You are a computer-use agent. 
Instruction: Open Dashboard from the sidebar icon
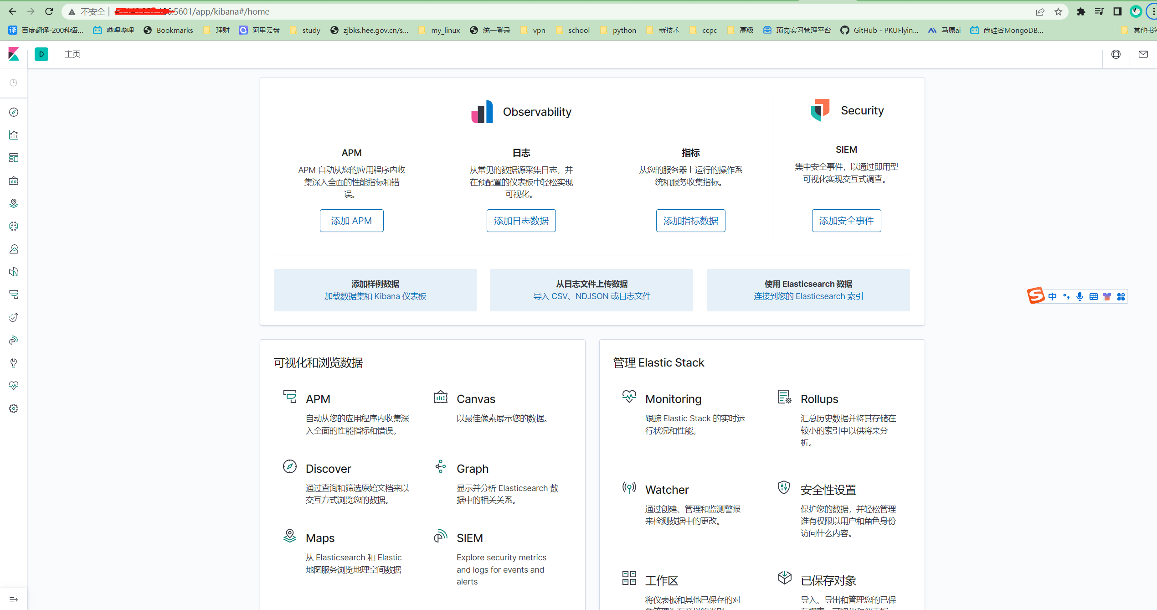tap(14, 158)
